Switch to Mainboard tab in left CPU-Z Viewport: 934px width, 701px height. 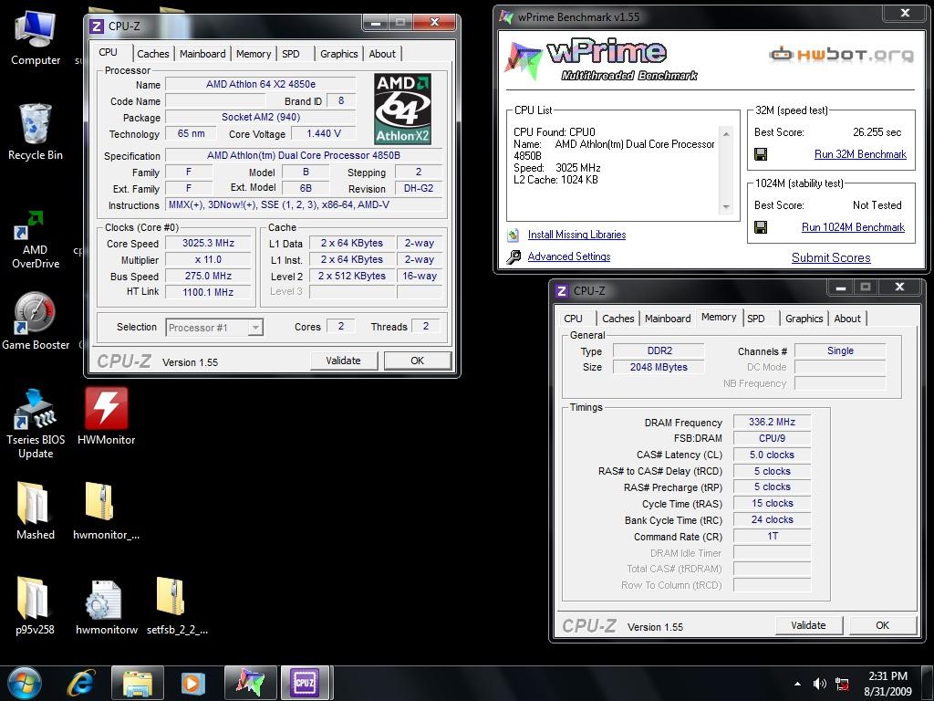click(x=202, y=54)
